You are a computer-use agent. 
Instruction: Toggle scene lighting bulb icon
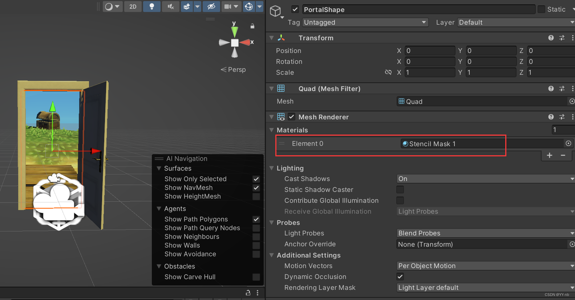point(152,7)
